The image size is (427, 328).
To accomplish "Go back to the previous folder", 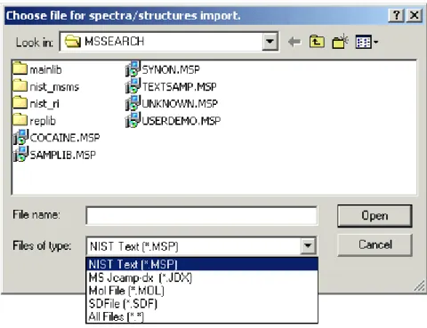I will pos(294,42).
